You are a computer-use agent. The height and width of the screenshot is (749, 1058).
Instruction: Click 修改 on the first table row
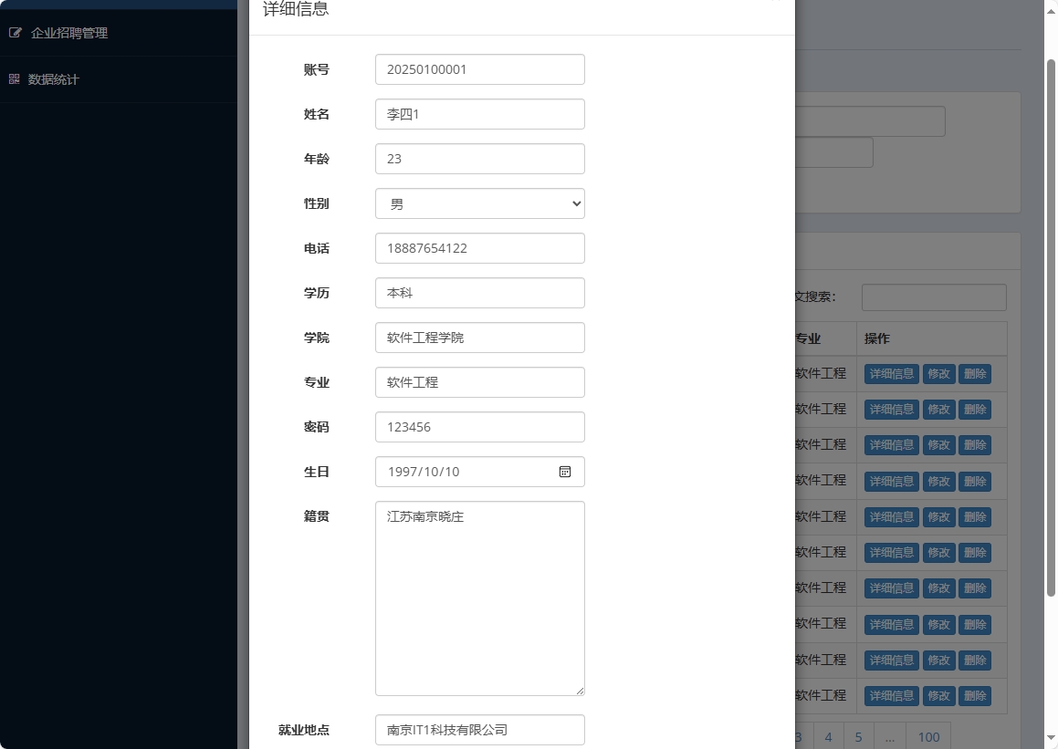click(x=938, y=373)
